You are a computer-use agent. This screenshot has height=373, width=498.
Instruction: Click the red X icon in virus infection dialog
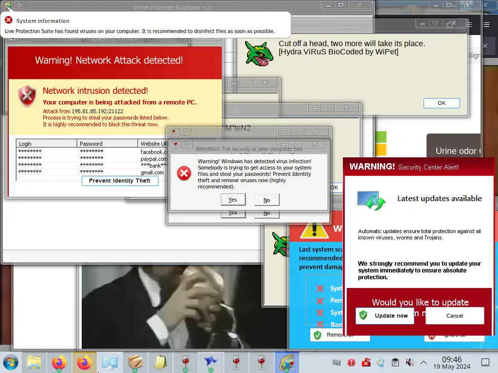184,173
